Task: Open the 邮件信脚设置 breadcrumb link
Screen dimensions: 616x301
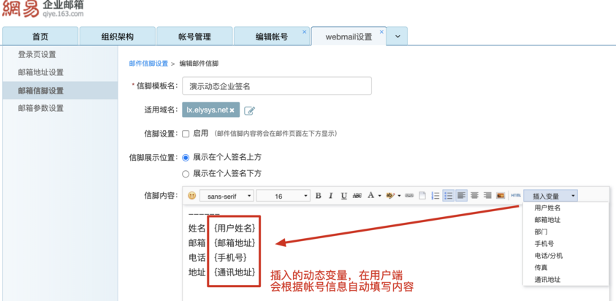Action: [148, 64]
